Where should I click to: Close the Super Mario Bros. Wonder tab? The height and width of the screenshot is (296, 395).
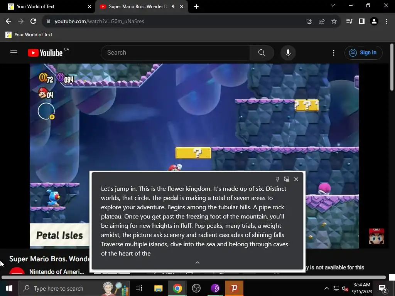click(182, 7)
